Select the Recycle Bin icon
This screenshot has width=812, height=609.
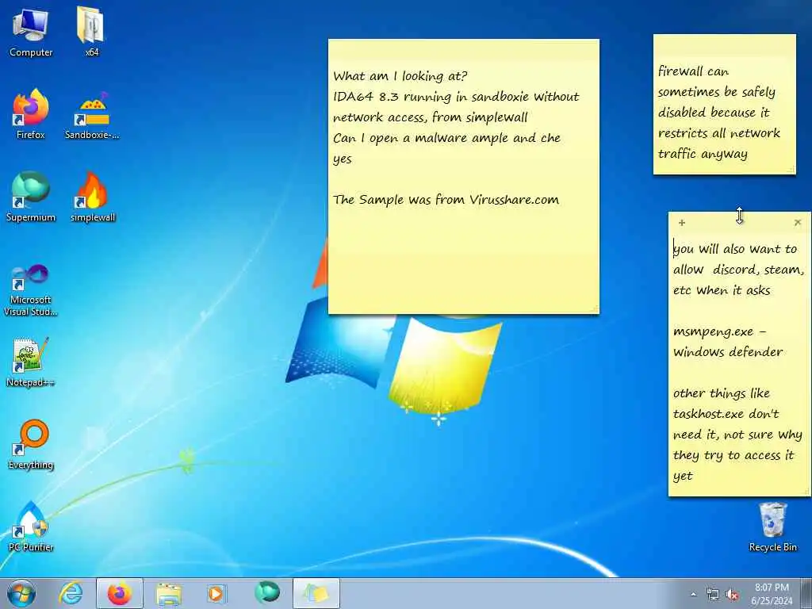tap(772, 527)
